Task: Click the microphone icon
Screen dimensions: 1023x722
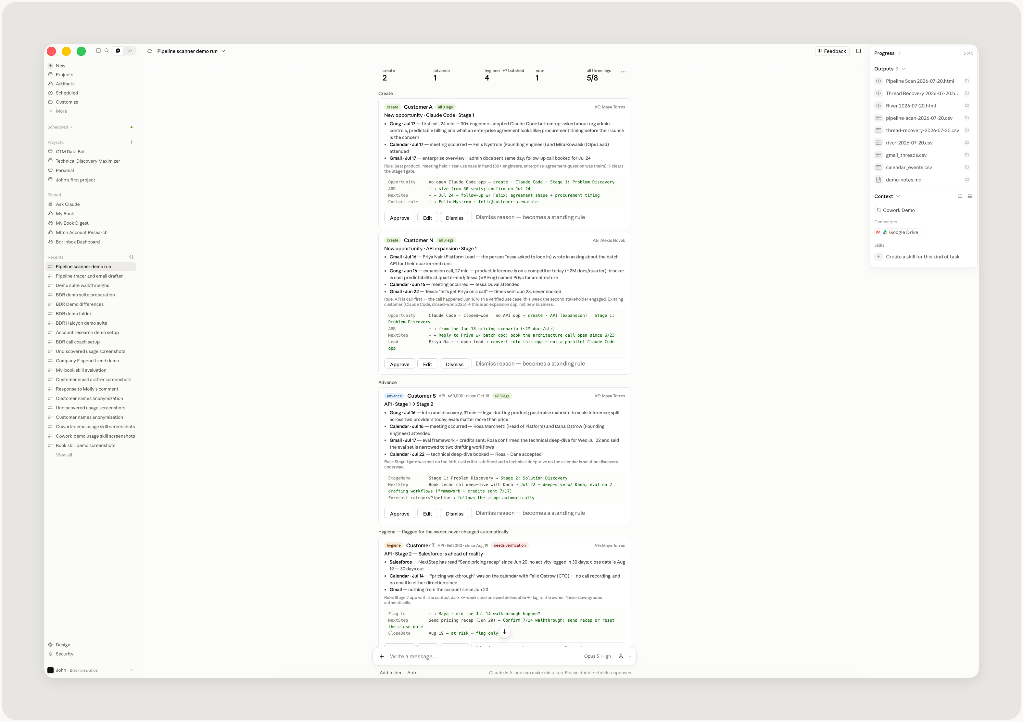Action: (621, 656)
